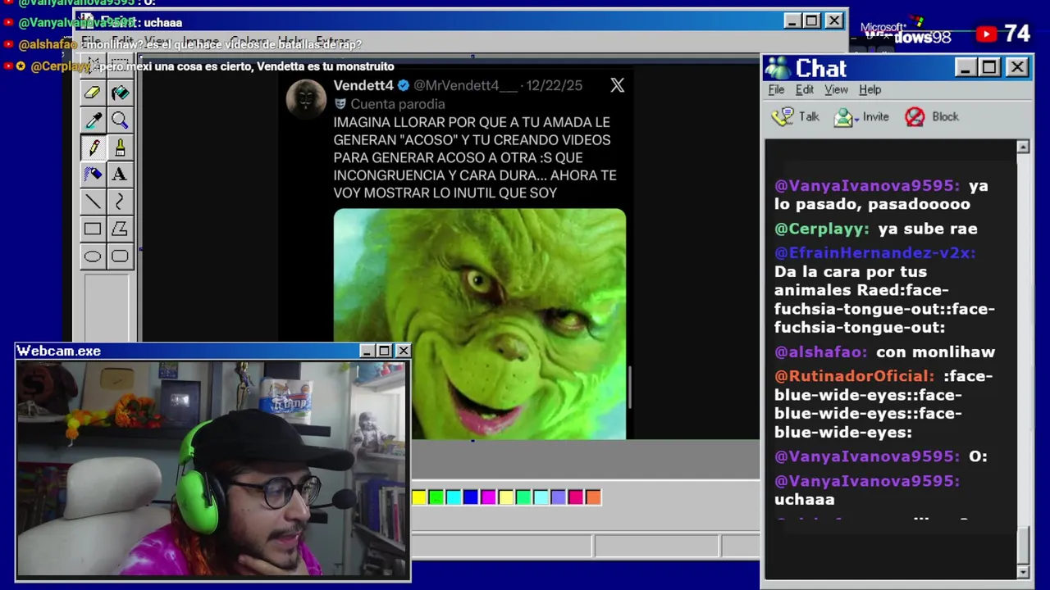Click the @MrVendett4___ handle on the tweet
1050x590 pixels.
pos(465,85)
